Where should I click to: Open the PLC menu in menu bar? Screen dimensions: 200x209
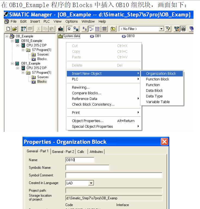tap(46, 21)
